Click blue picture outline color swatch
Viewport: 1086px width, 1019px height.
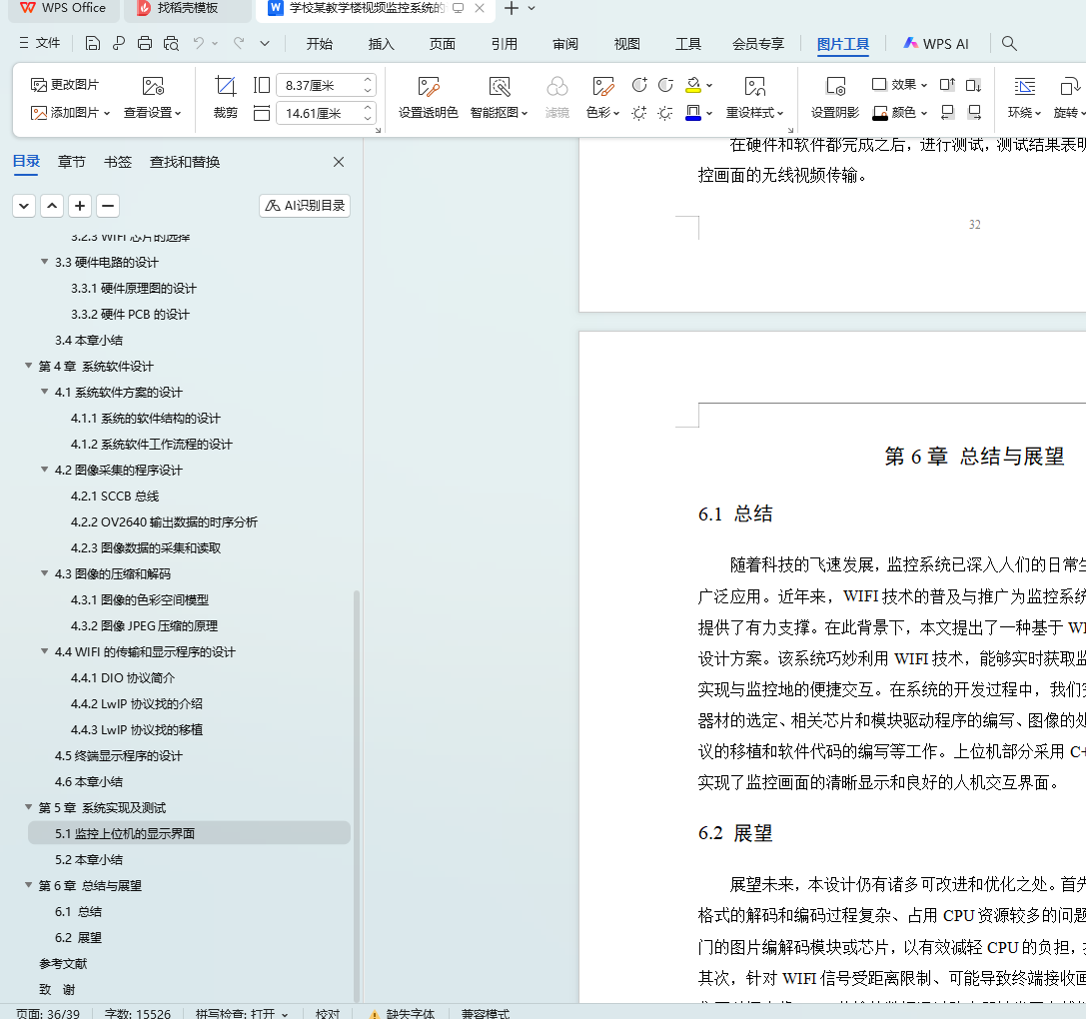coord(693,113)
